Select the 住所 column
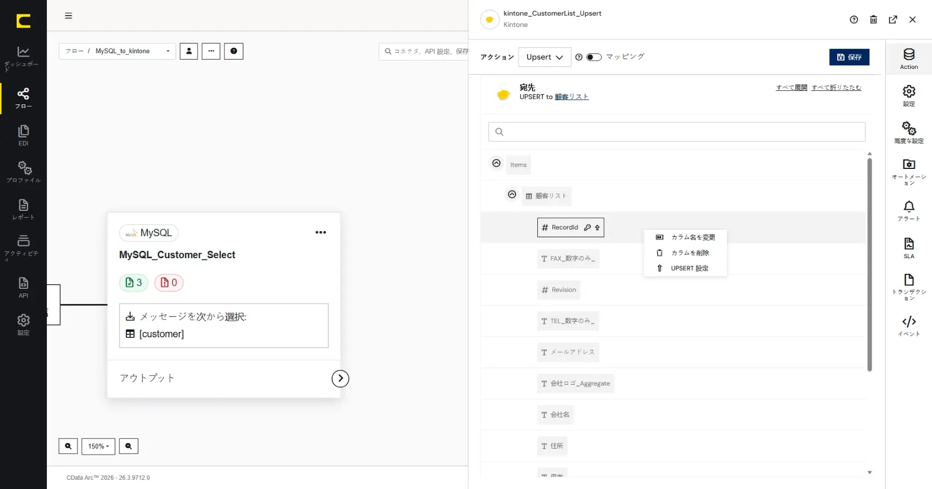 click(x=552, y=446)
